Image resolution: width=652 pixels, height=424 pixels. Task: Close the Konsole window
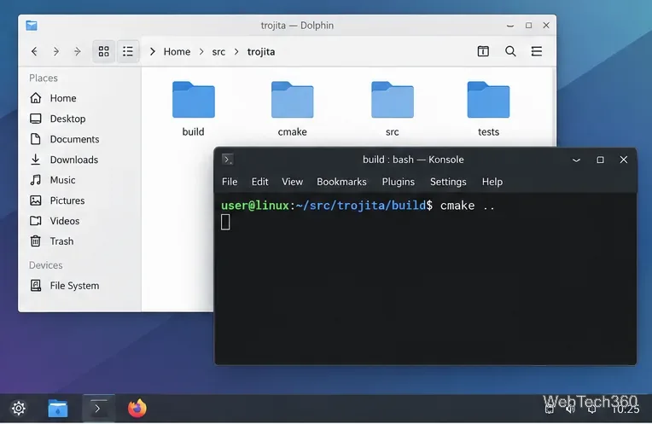pyautogui.click(x=623, y=160)
